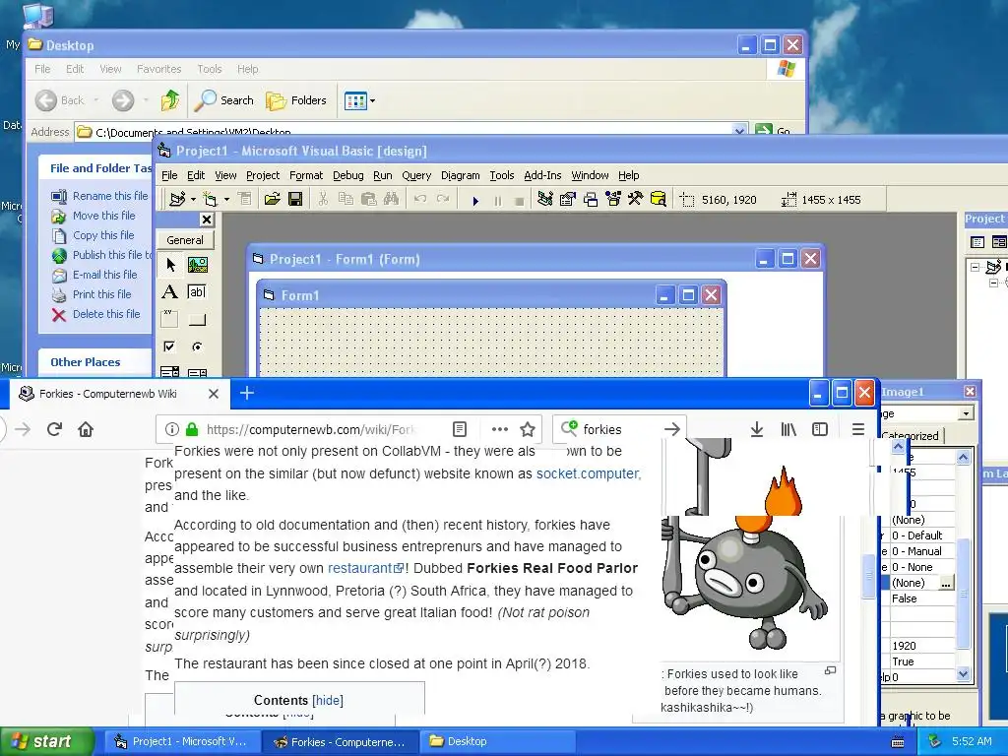The image size is (1008, 756).
Task: Open the Firefox hamburger menu
Action: pos(857,429)
